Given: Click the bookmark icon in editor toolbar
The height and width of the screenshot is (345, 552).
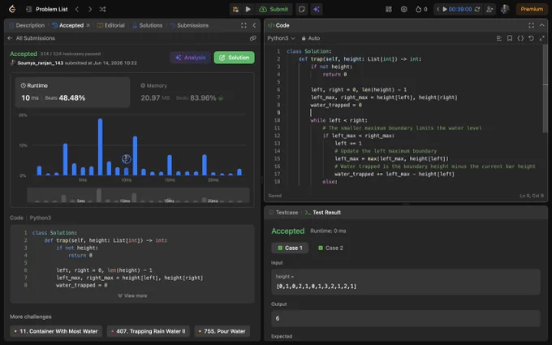Looking at the screenshot, I should (x=510, y=38).
